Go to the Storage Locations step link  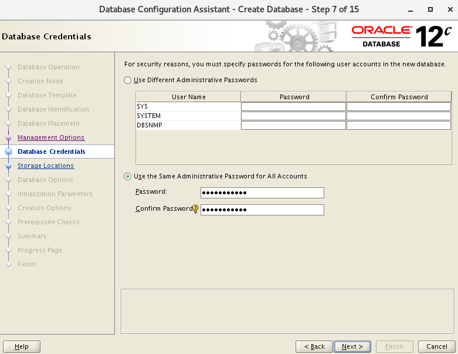point(46,166)
